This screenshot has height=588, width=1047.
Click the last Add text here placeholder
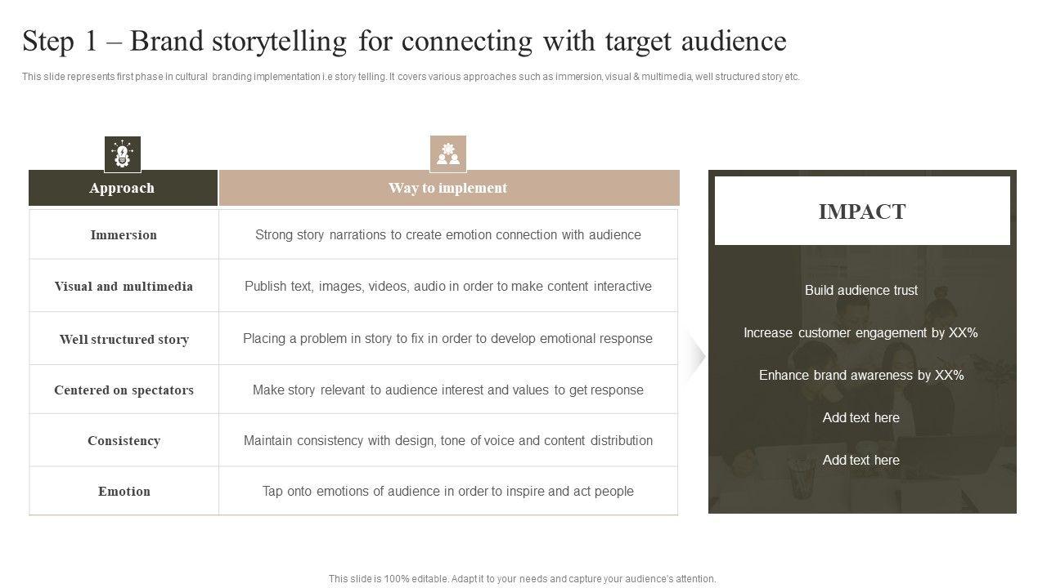(861, 460)
